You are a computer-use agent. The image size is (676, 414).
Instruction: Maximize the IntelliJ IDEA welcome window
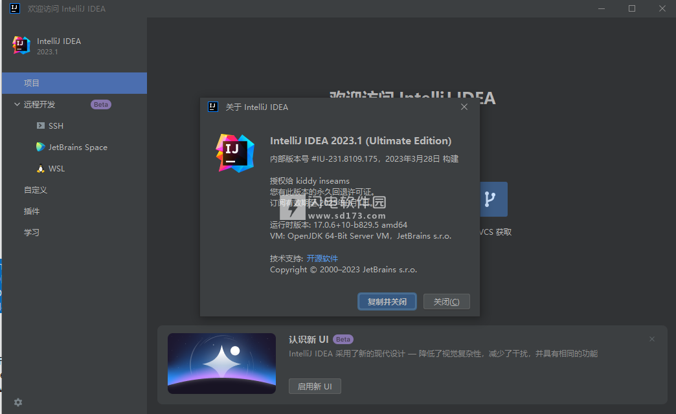click(631, 8)
